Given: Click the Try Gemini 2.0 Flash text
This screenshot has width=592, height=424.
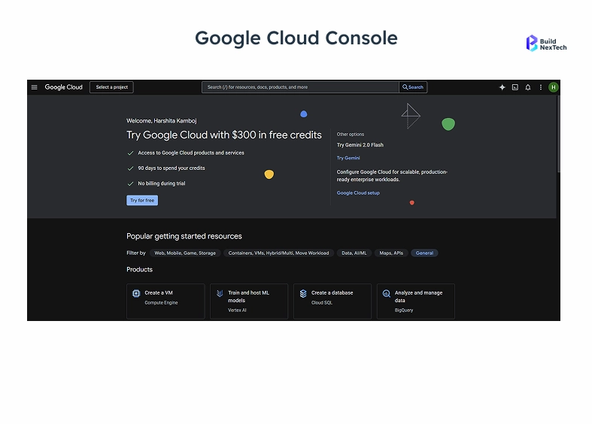Looking at the screenshot, I should pyautogui.click(x=360, y=145).
